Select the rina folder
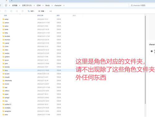Image resolution: width=155 pixels, height=117 pixels. [x=6, y=101]
